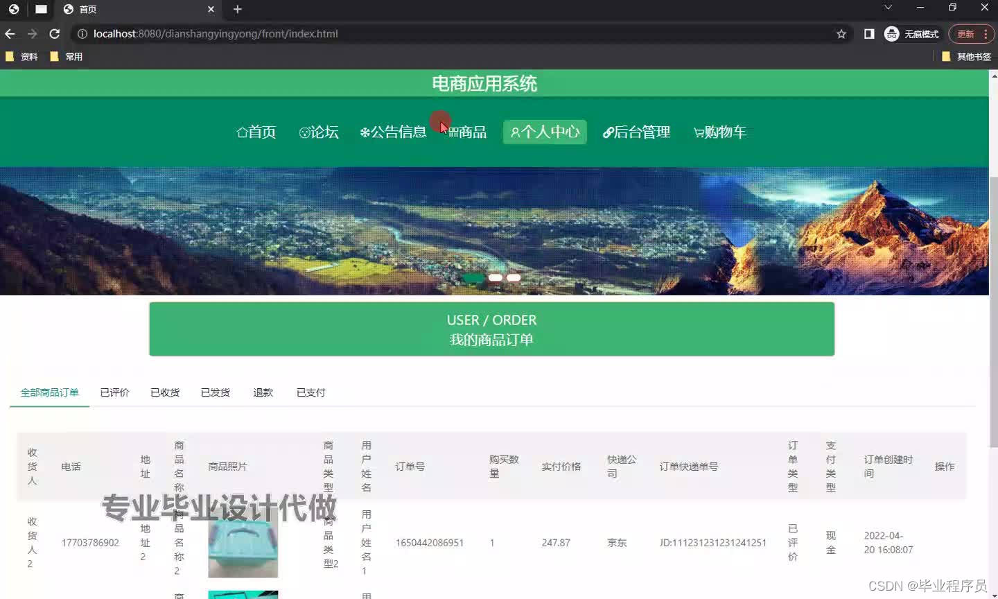The width and height of the screenshot is (998, 599).
Task: Open the 论坛 forum menu item
Action: [319, 132]
